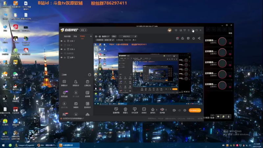Click the orange start-streaming button

pyautogui.click(x=195, y=110)
